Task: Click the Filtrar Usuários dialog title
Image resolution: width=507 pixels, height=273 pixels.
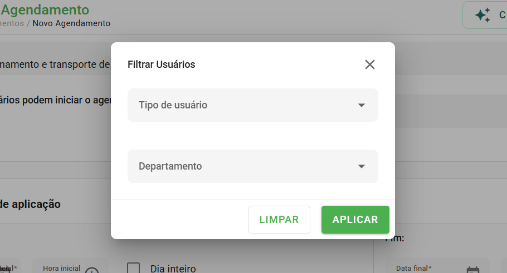Action: coord(162,64)
